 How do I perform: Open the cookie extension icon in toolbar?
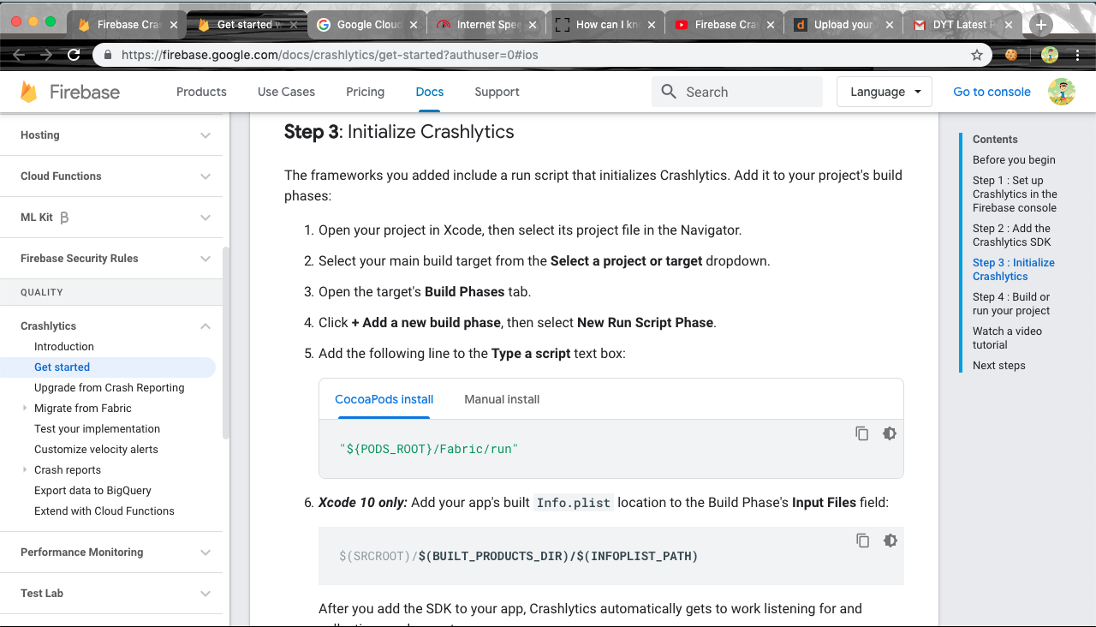coord(1011,55)
